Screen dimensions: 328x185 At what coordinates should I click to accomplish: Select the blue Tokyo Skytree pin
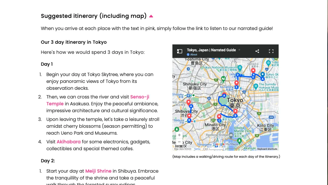pos(262,74)
